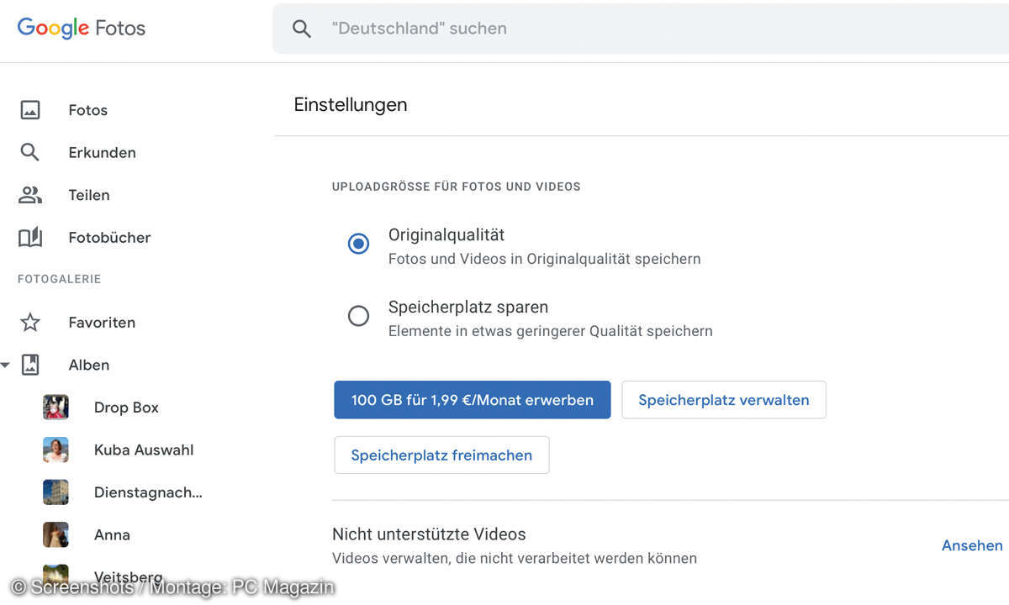
Task: Open the Teilen section
Action: pyautogui.click(x=89, y=195)
